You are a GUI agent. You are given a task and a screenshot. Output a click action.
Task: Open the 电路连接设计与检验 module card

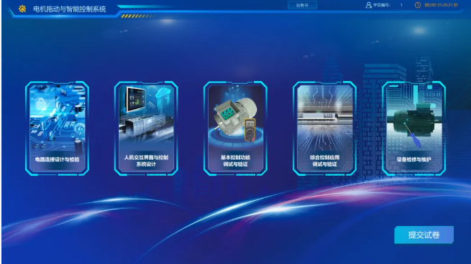pyautogui.click(x=57, y=128)
